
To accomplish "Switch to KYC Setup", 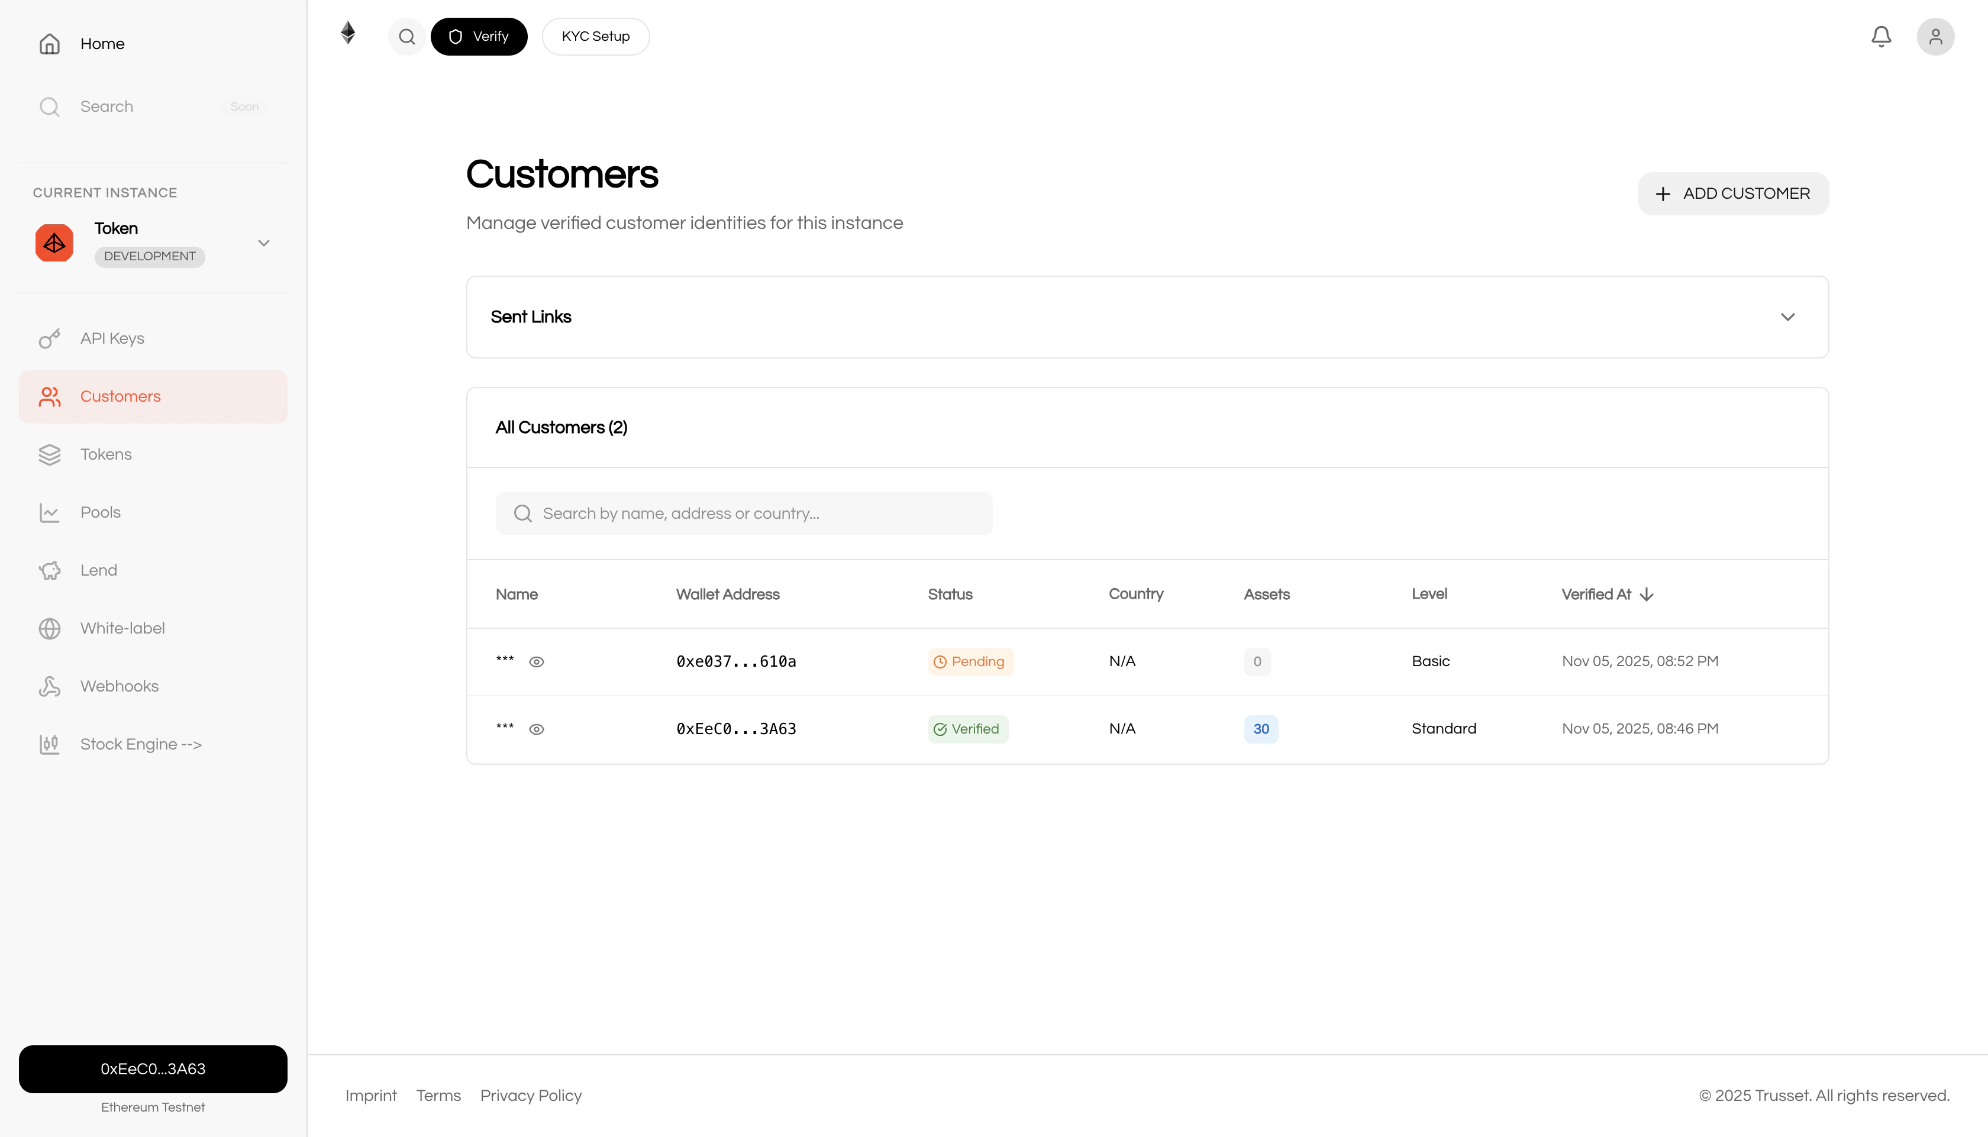I will click(595, 36).
